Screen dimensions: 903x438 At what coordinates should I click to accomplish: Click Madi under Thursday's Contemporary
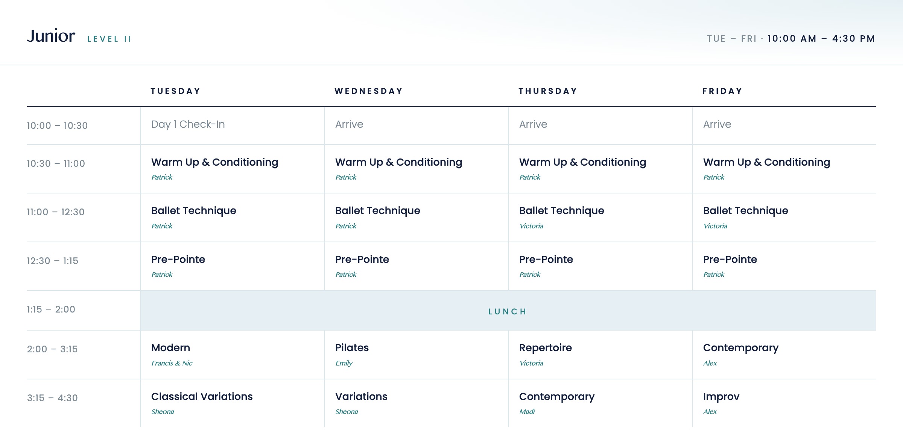click(x=527, y=412)
